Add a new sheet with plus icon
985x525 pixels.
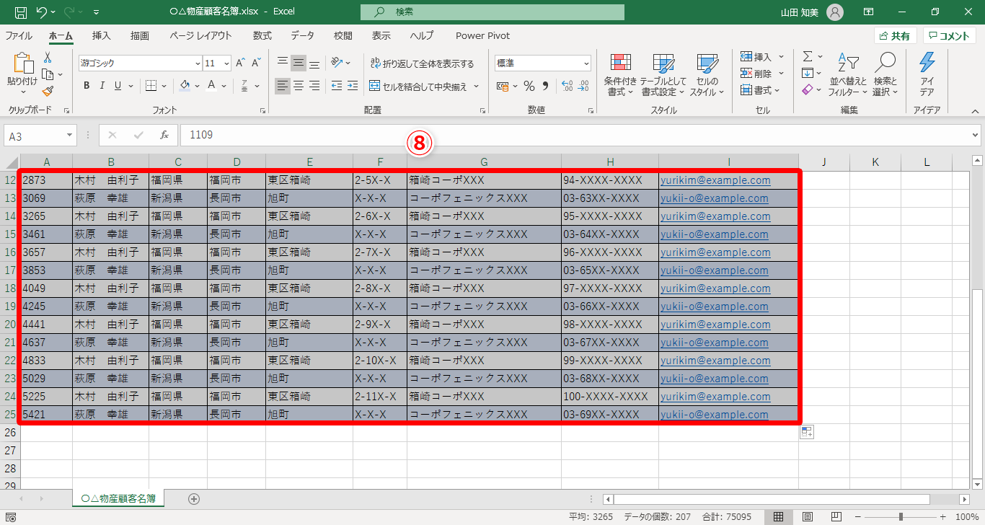193,498
